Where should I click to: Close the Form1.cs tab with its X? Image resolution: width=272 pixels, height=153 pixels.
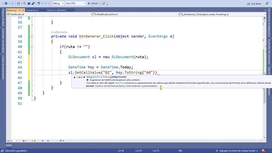click(x=23, y=10)
